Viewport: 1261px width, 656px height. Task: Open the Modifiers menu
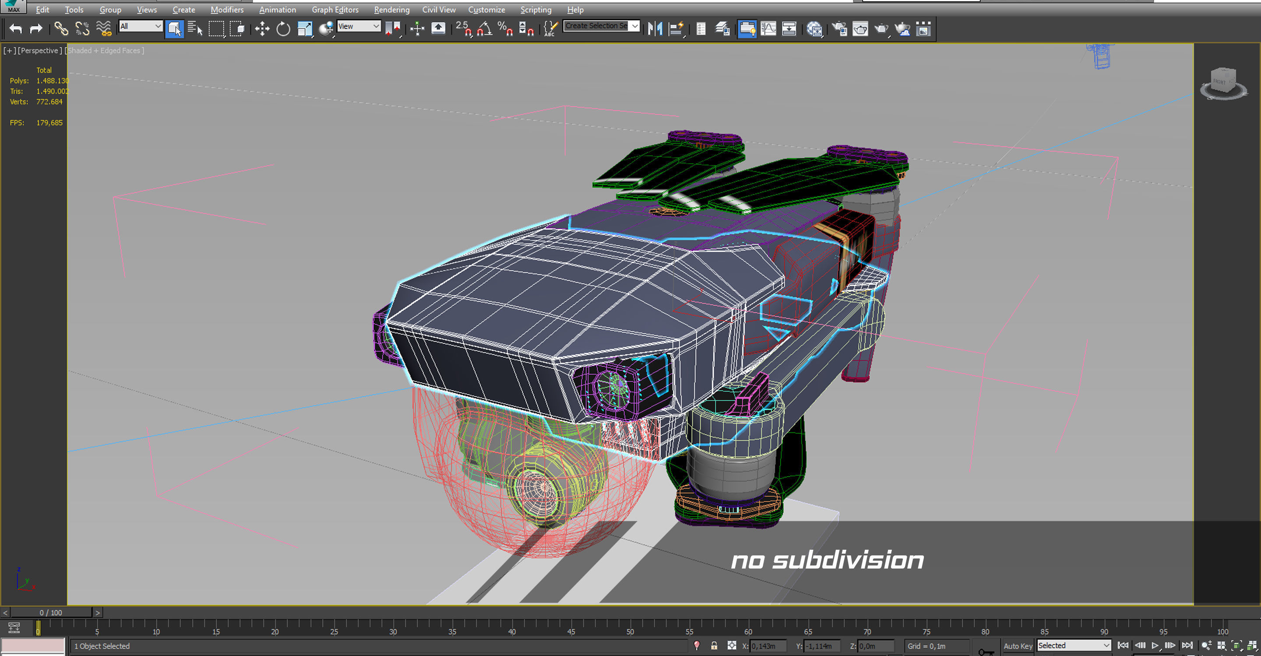pyautogui.click(x=227, y=10)
